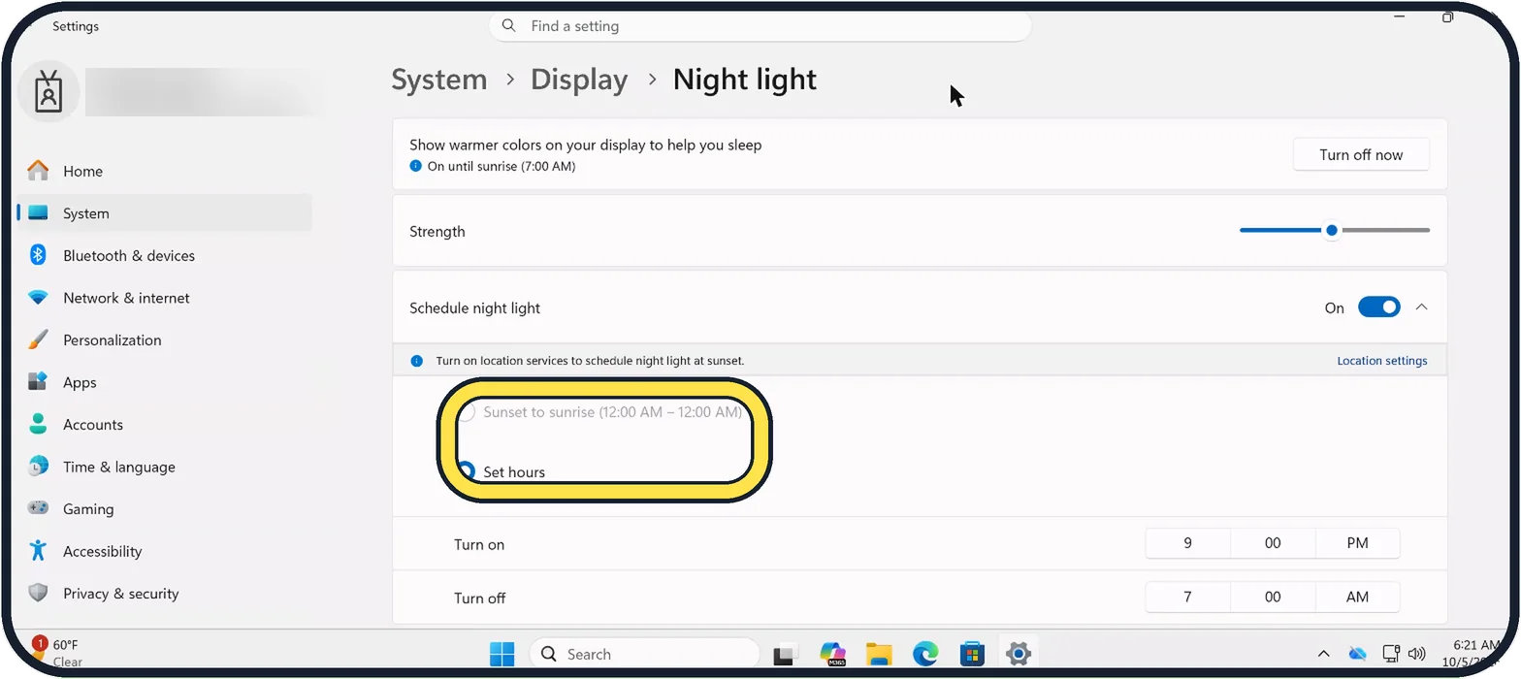Go back to the Display breadcrumb
Screen dimensions: 1521x679
tap(579, 80)
